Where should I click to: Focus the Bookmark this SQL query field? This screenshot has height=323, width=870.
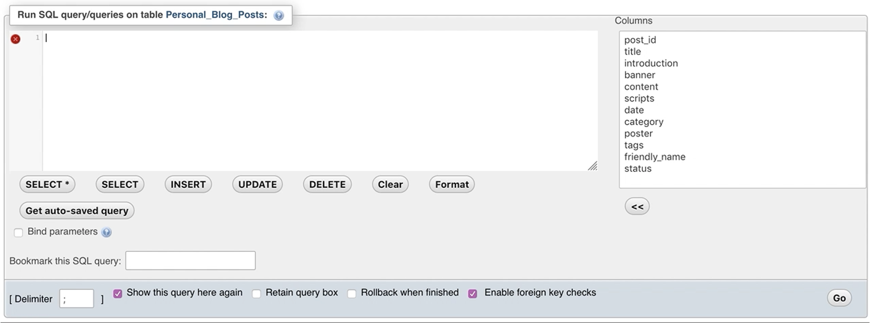190,261
